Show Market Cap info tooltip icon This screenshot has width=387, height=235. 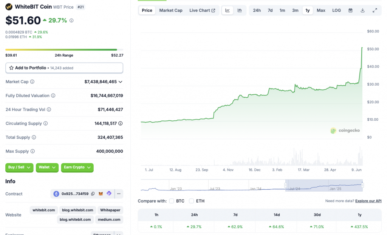tap(33, 81)
